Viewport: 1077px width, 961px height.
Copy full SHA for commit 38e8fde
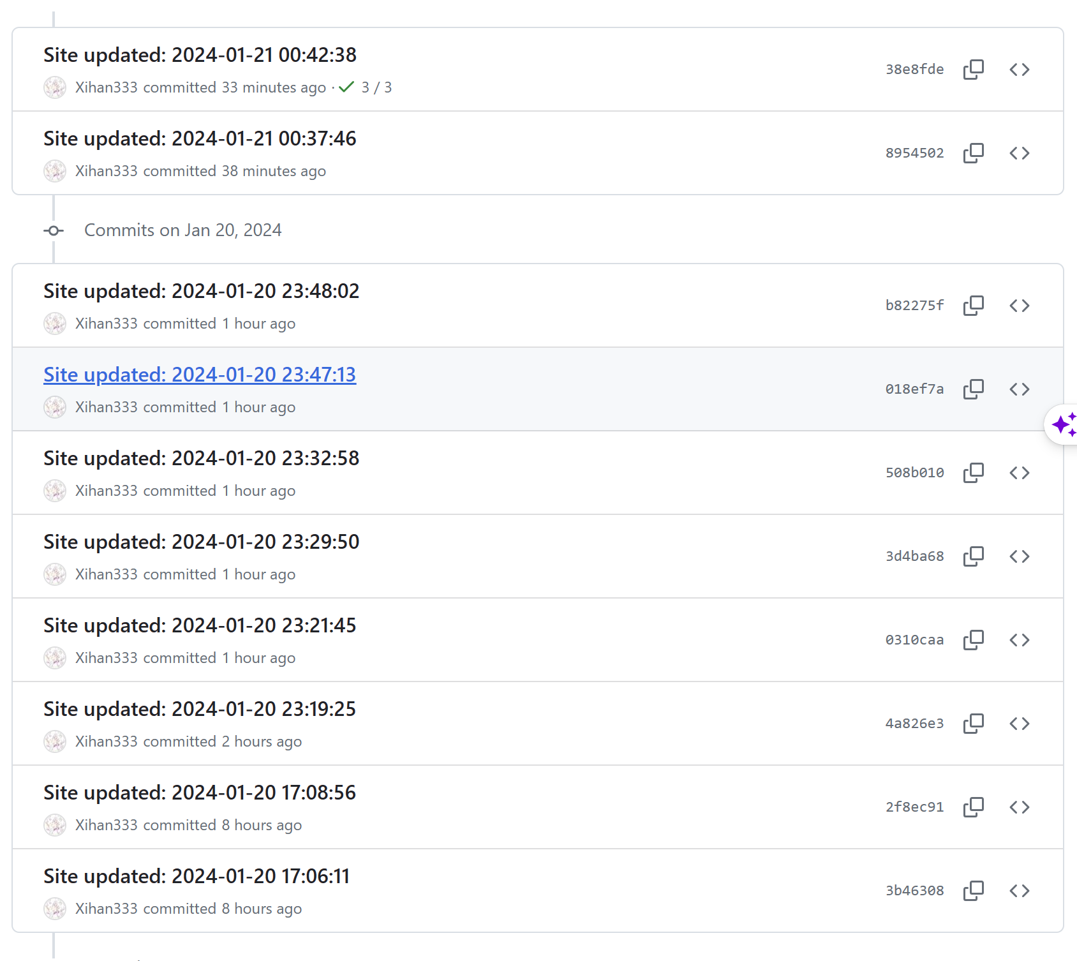[974, 69]
